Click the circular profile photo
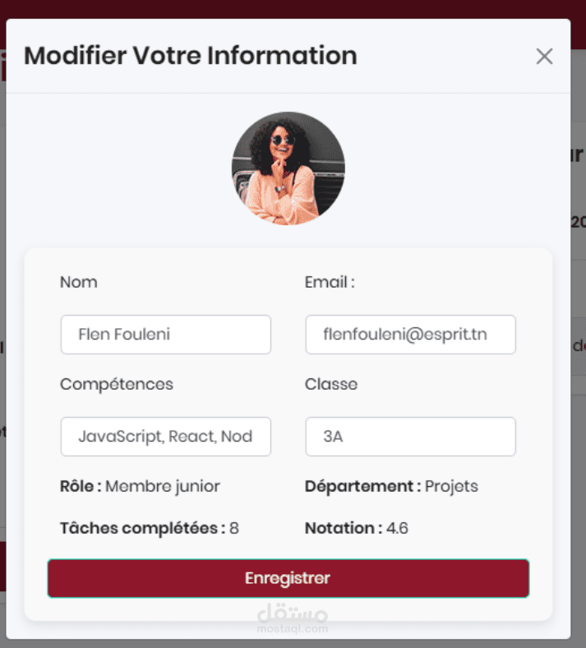Screen dimensions: 586x648 (x=288, y=169)
